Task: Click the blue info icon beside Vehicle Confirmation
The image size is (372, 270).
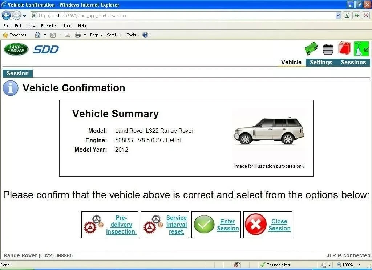Action: (x=11, y=88)
